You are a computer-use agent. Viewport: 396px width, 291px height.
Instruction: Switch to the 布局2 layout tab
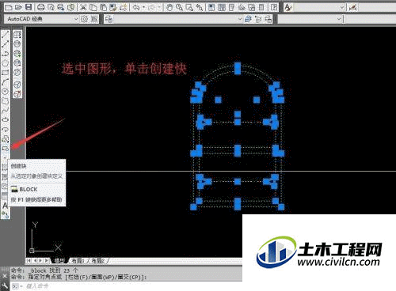tap(97, 261)
